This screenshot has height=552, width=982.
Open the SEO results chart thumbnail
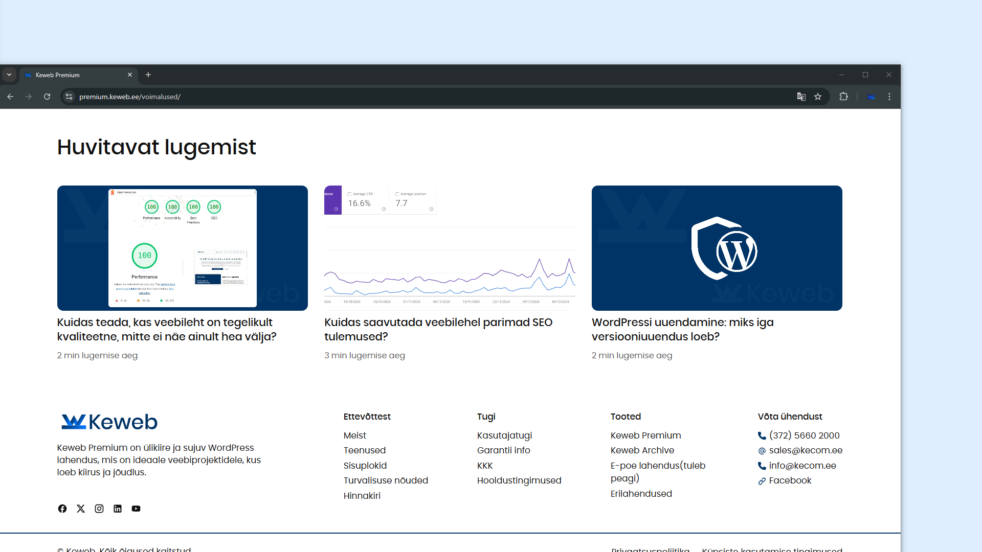point(450,248)
